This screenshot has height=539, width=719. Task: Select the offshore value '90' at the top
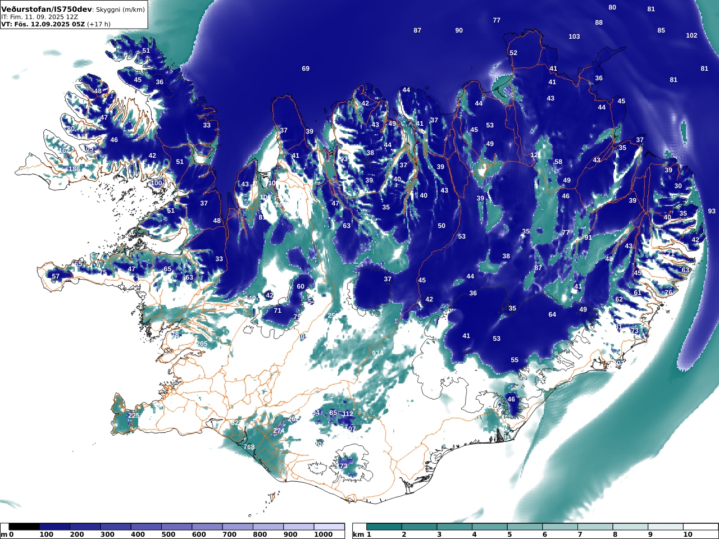point(459,30)
